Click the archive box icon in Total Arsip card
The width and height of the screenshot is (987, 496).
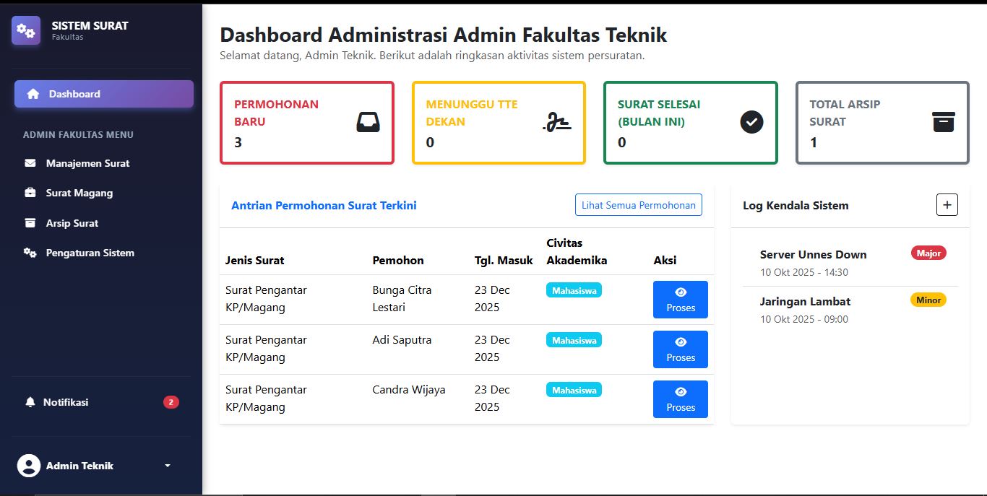click(943, 123)
